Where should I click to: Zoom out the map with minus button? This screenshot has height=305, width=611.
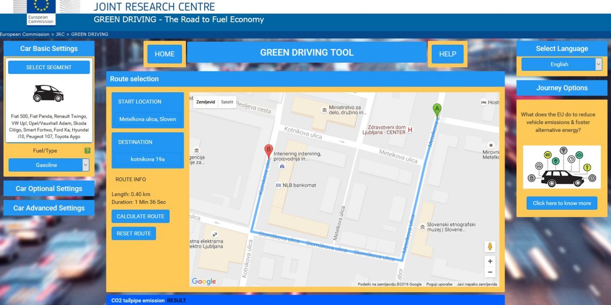pos(490,272)
